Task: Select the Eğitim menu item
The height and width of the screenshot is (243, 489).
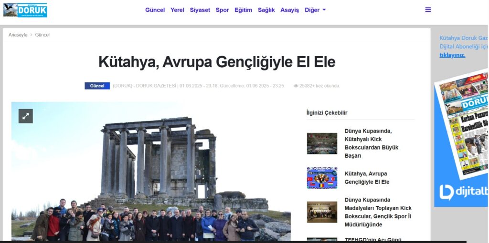Action: pyautogui.click(x=243, y=10)
